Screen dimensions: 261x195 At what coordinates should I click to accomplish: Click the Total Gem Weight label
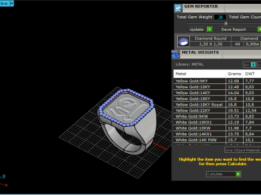(x=194, y=17)
